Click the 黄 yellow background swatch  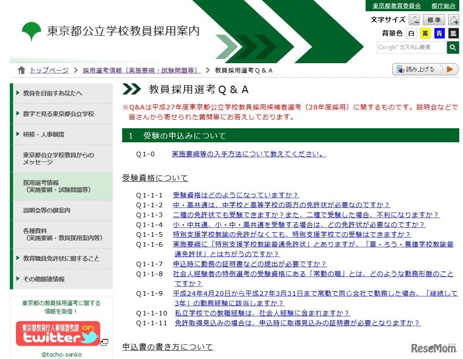pos(426,33)
